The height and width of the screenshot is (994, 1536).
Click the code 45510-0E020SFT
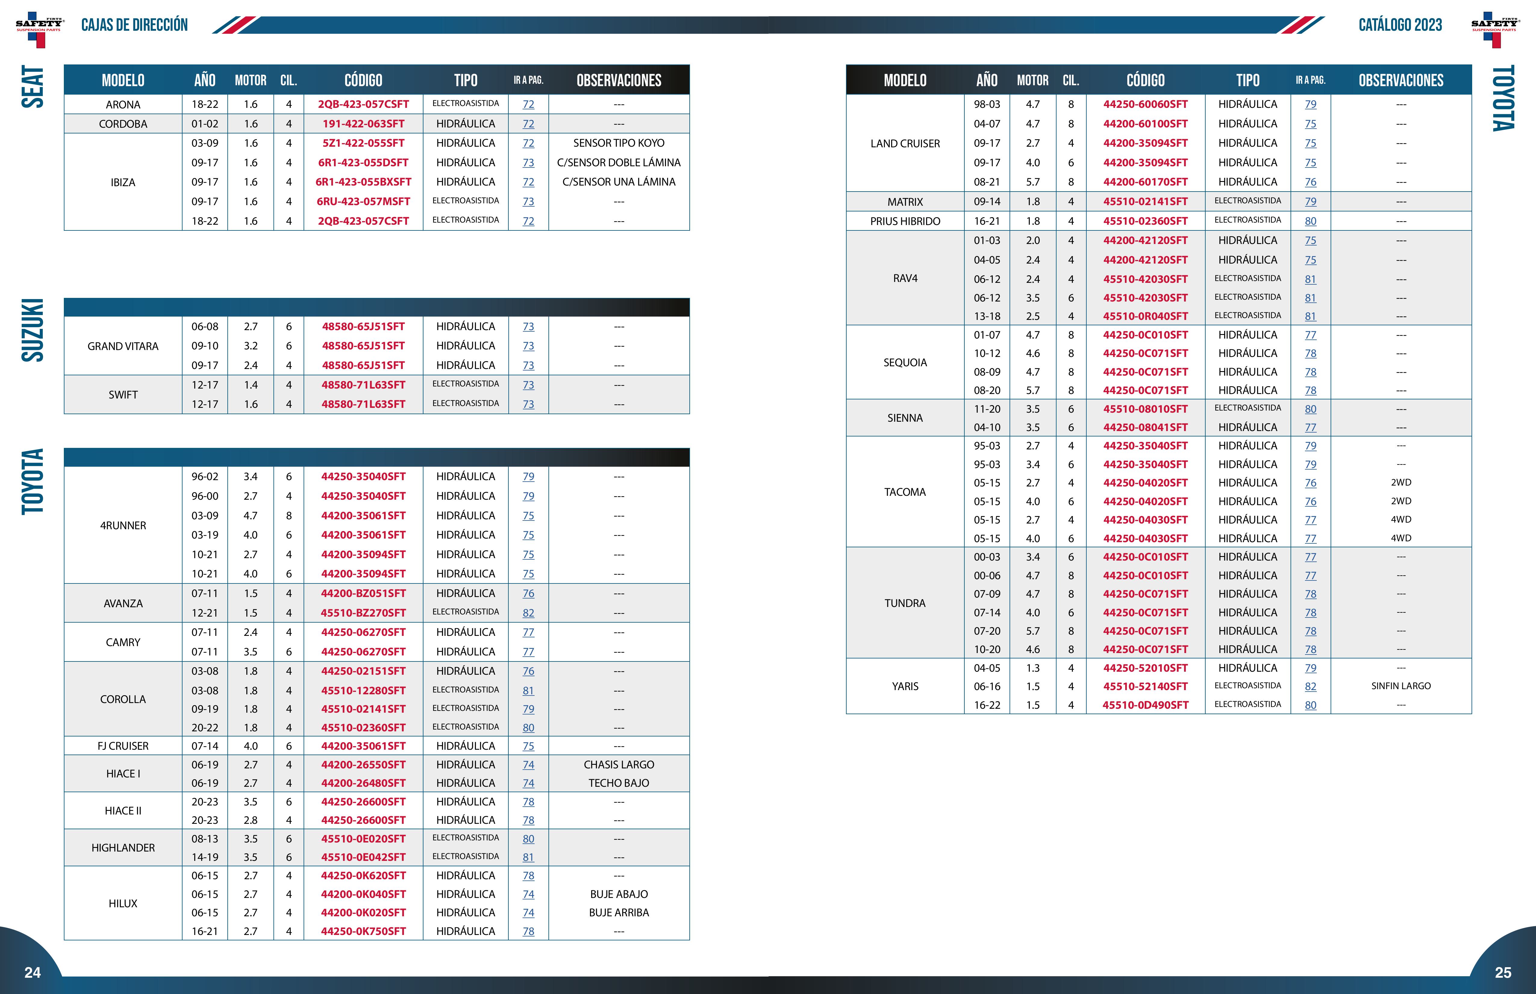363,839
